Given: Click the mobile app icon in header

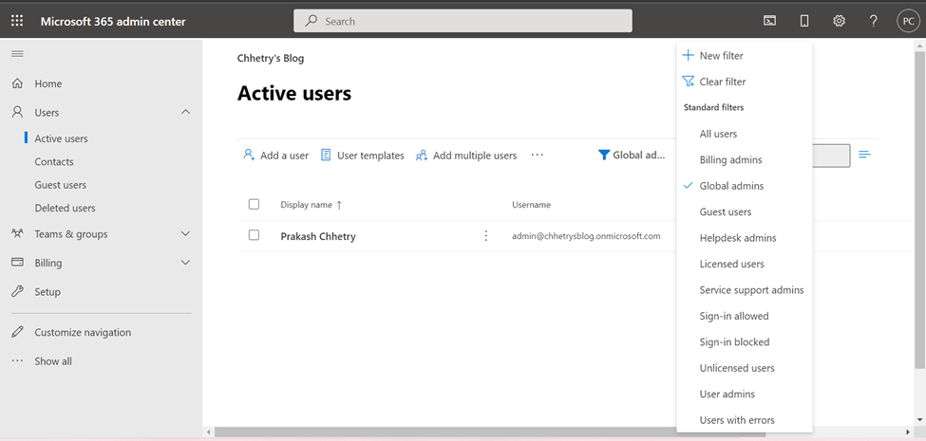Looking at the screenshot, I should pos(803,21).
